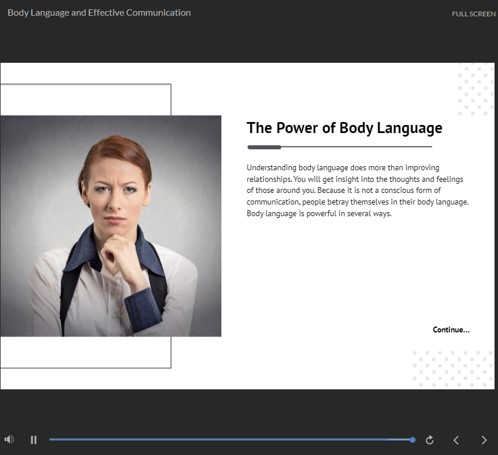Click 'The Power of Body Language' heading
This screenshot has width=498, height=455.
344,128
